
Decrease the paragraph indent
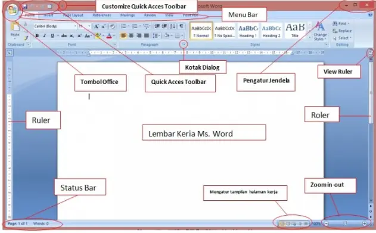click(x=157, y=26)
